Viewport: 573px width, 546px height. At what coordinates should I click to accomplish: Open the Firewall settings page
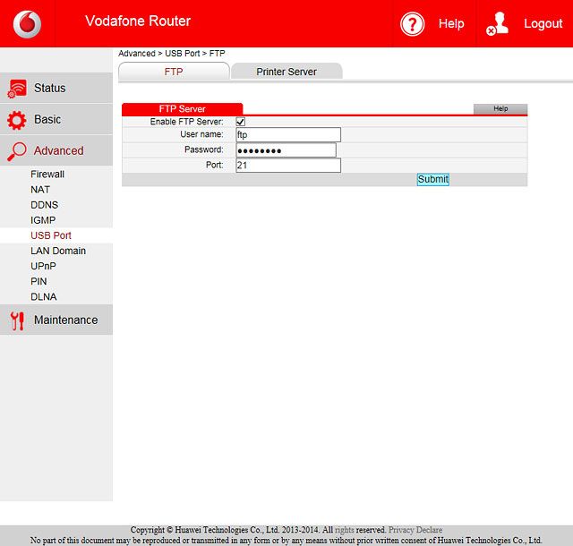pyautogui.click(x=47, y=175)
